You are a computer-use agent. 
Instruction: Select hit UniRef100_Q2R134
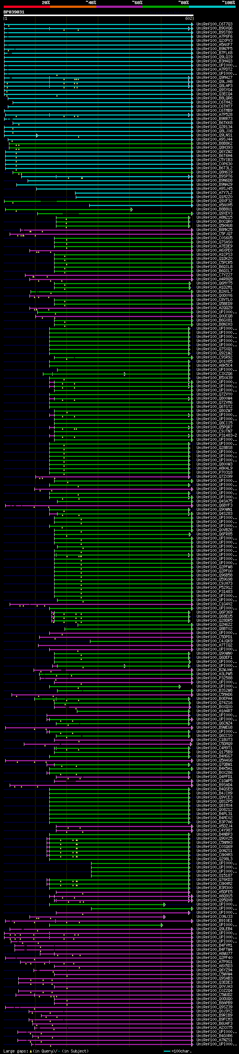coord(214,127)
